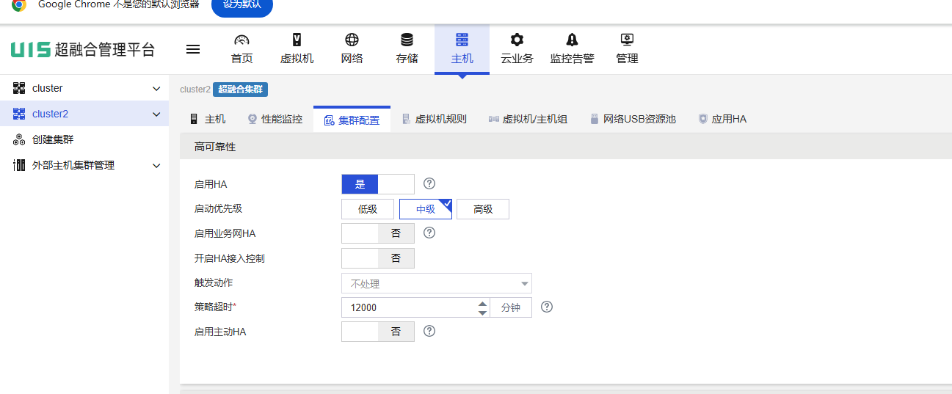Toggle the 启用业务网HA switch
Screen dimensions: 952x394
(x=377, y=233)
